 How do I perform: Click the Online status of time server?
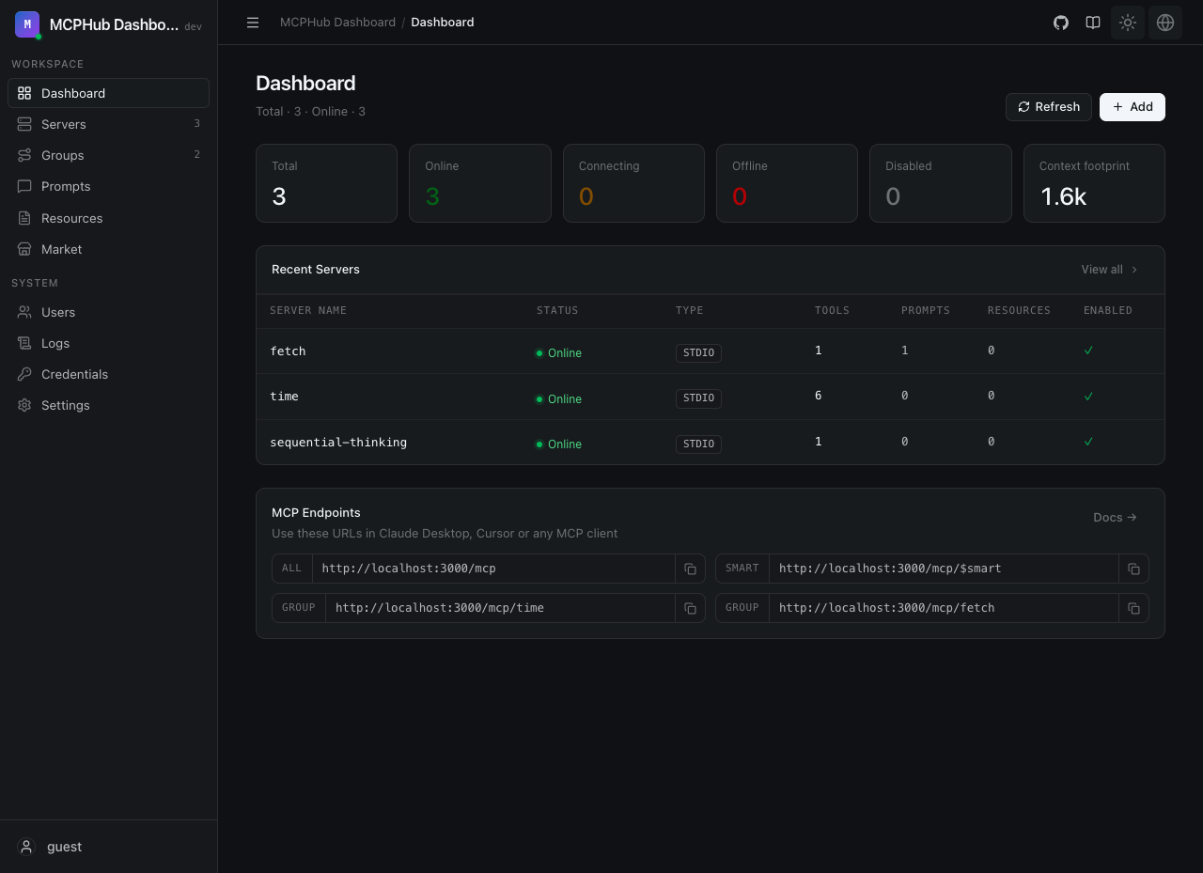559,399
